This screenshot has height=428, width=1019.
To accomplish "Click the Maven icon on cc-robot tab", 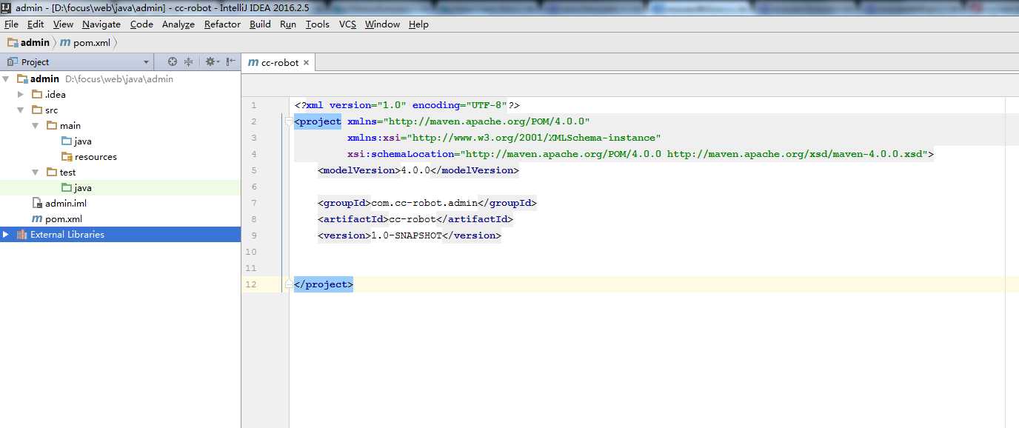I will click(x=253, y=63).
